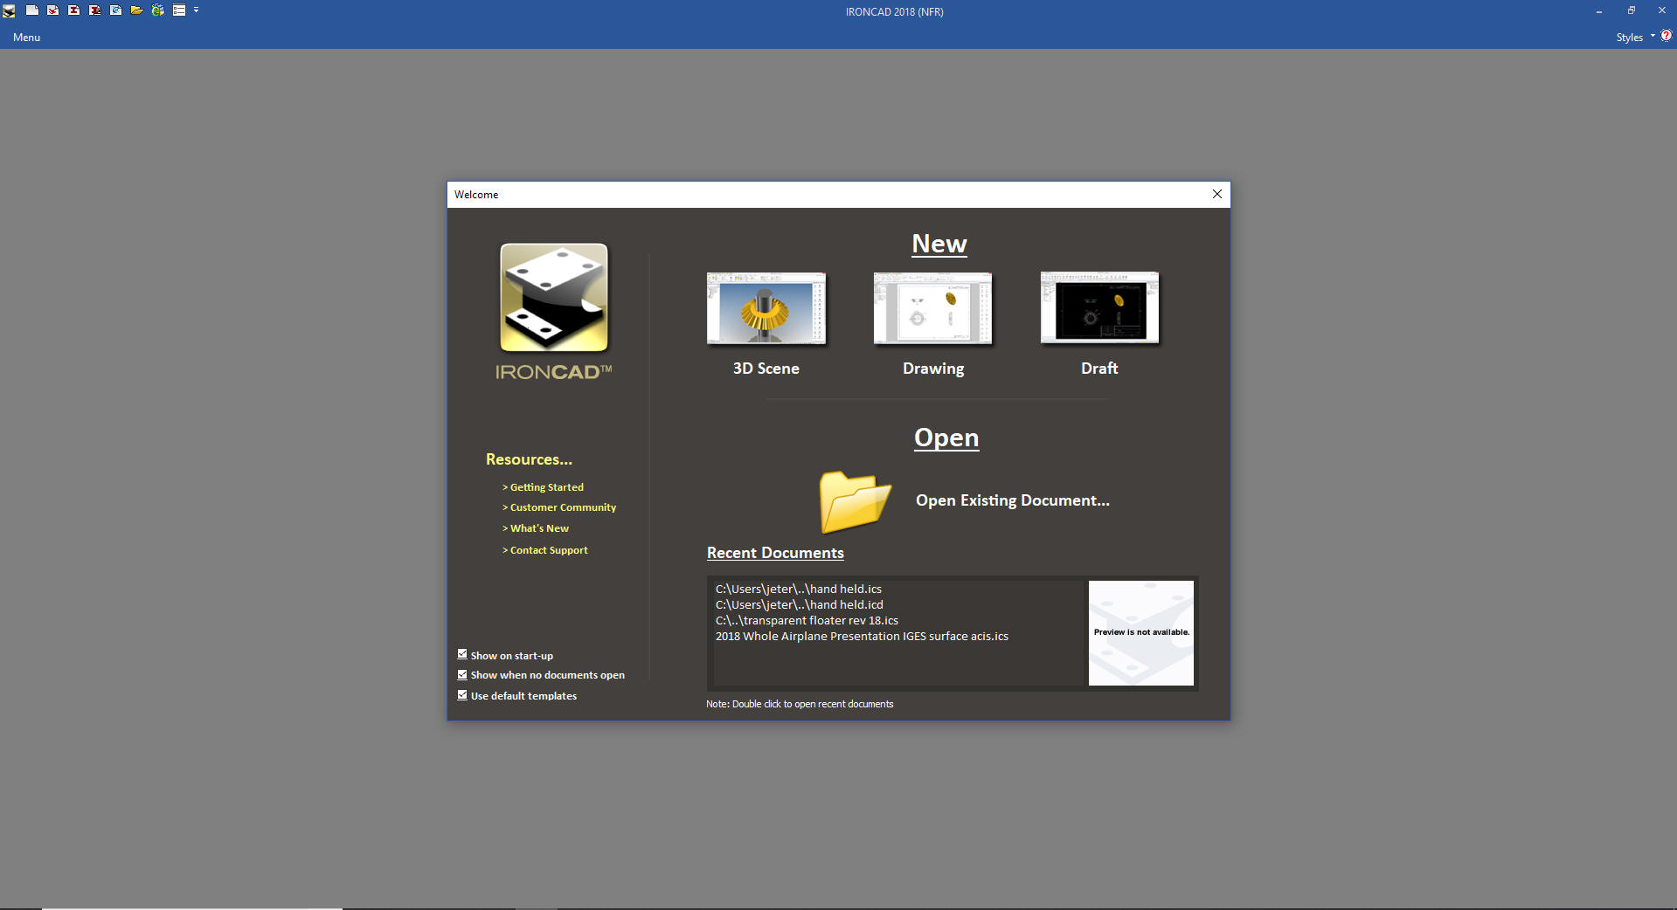This screenshot has height=910, width=1677.
Task: Restore down the IRONCAD window
Action: click(x=1631, y=11)
